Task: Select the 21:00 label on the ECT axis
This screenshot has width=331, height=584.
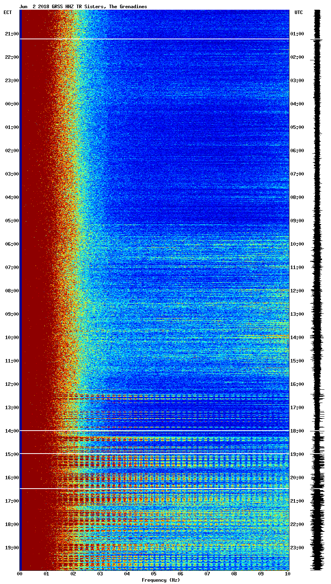Action: (x=12, y=34)
